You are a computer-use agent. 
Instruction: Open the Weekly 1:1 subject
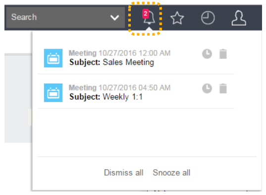pos(106,97)
